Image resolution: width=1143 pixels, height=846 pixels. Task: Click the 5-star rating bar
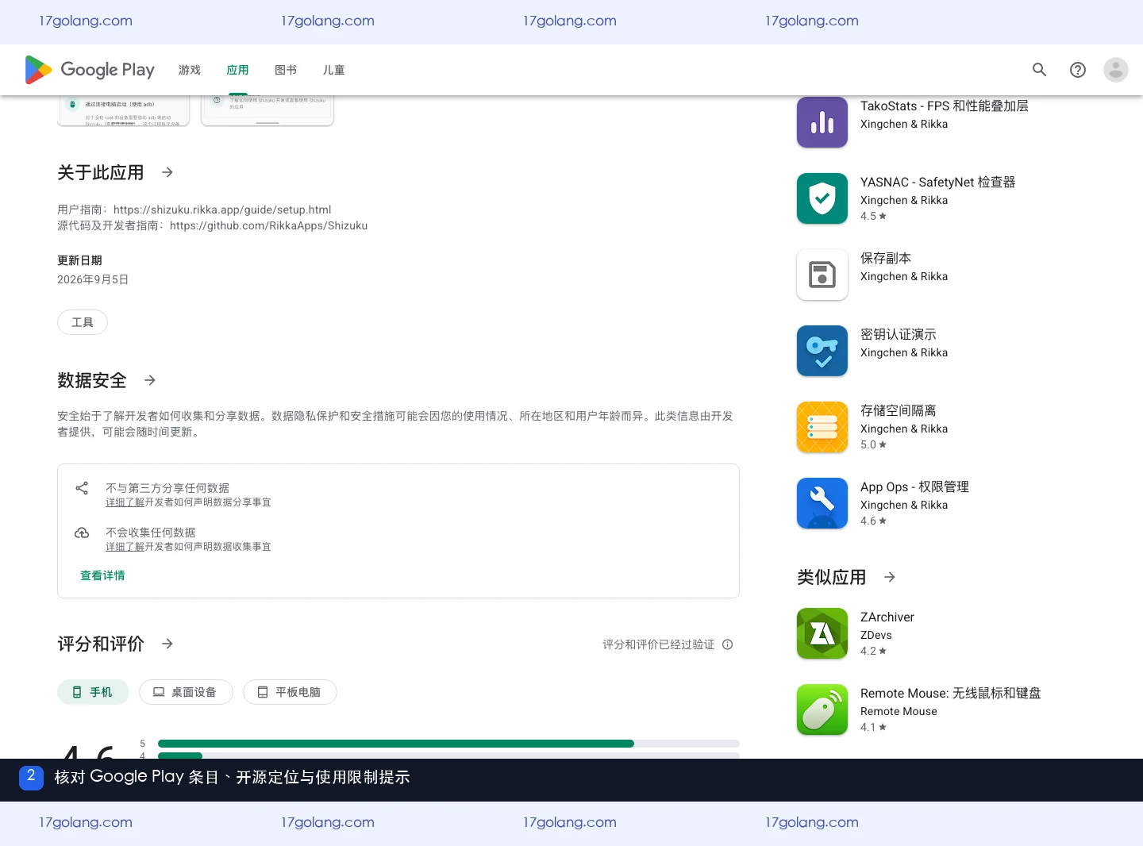point(448,744)
